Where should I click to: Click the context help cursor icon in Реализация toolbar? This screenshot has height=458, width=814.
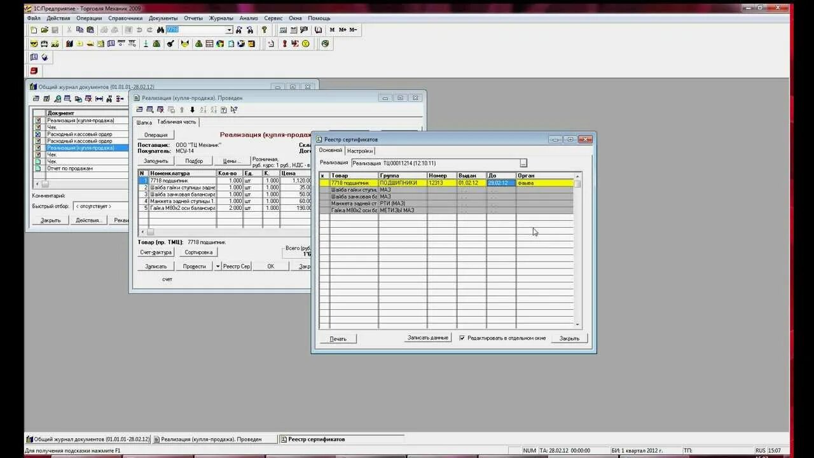coord(234,110)
